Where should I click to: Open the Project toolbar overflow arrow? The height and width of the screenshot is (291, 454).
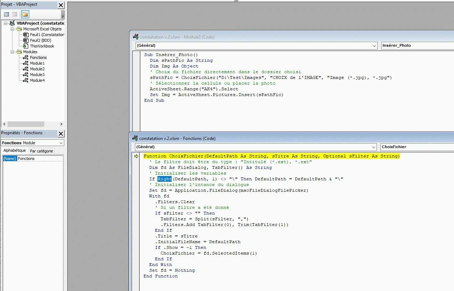(63, 16)
